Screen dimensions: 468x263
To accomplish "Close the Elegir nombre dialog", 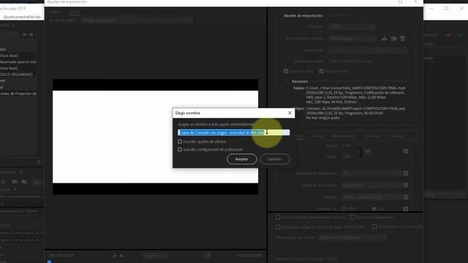I will coord(290,113).
